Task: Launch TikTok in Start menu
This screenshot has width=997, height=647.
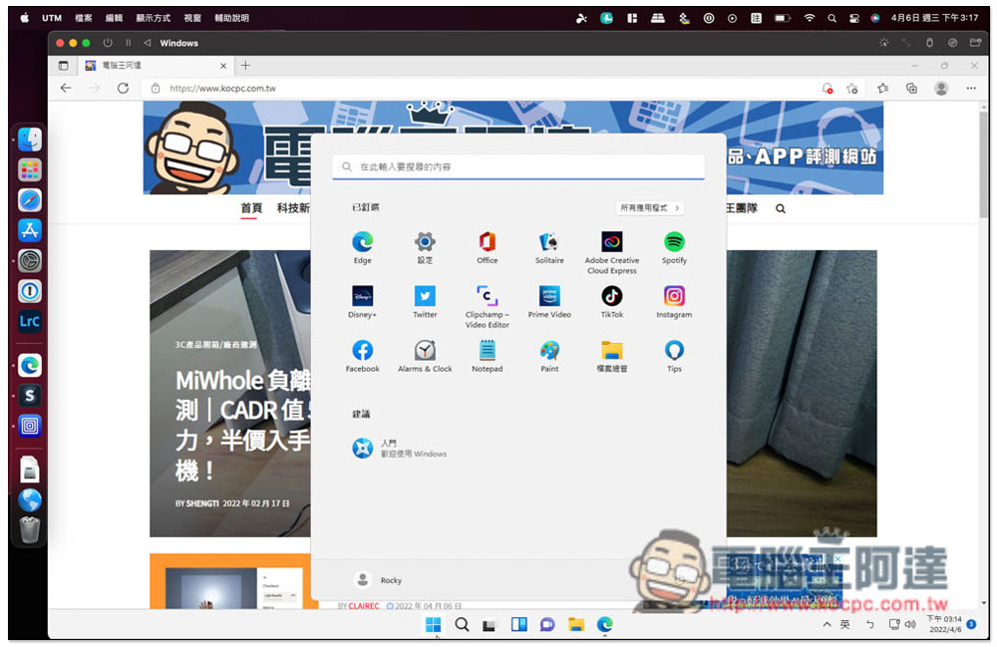Action: [611, 296]
